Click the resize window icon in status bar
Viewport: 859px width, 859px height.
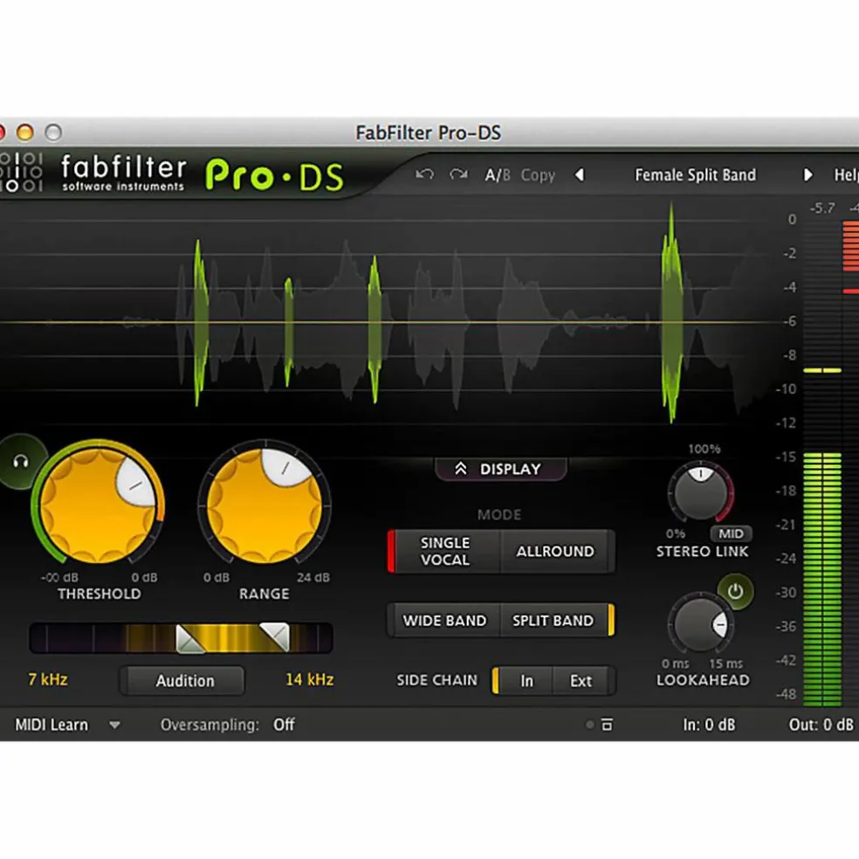(x=607, y=725)
